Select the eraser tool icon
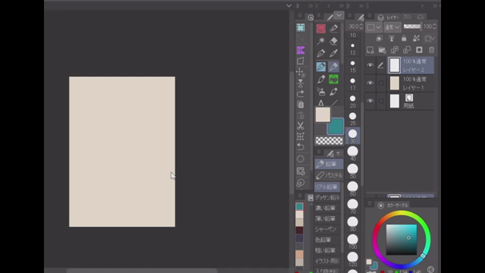This screenshot has height=273, width=485. (333, 41)
